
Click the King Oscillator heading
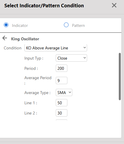coord(25,39)
